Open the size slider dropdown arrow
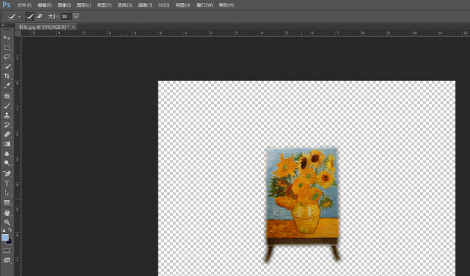 [76, 17]
